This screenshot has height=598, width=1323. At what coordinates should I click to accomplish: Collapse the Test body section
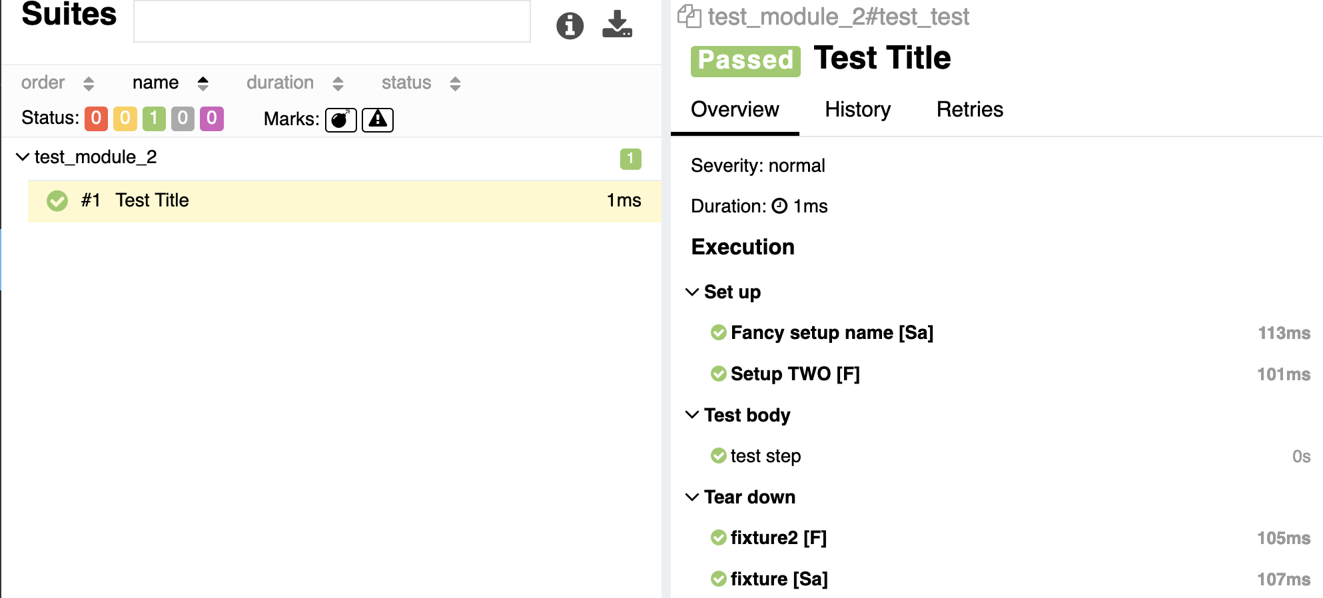[692, 415]
